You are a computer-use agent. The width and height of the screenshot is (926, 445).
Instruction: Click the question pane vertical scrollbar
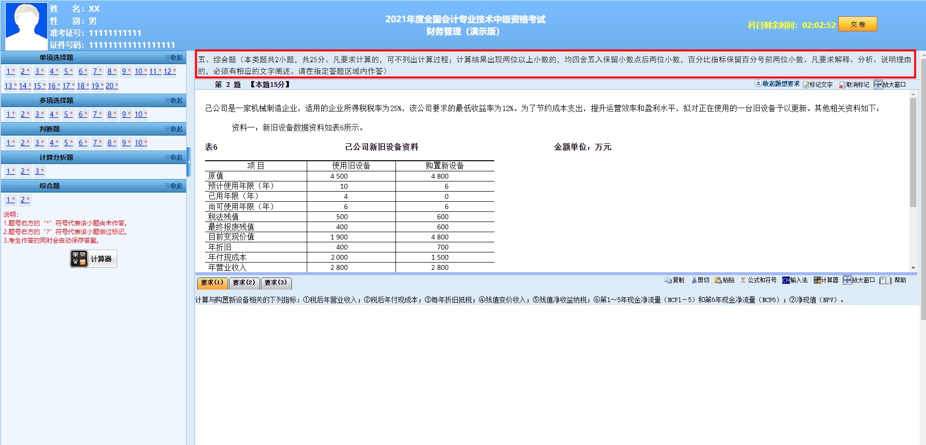pyautogui.click(x=913, y=153)
